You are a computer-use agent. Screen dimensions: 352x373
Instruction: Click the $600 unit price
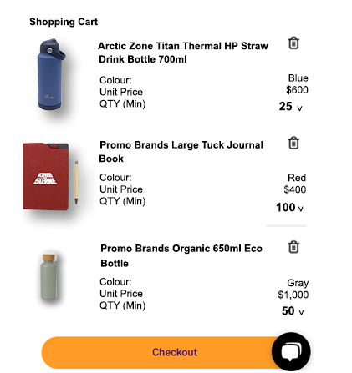pyautogui.click(x=297, y=90)
